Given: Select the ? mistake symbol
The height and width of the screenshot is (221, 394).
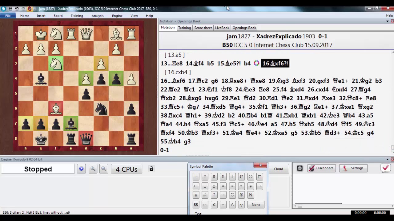Looking at the screenshot, I should [205, 177].
